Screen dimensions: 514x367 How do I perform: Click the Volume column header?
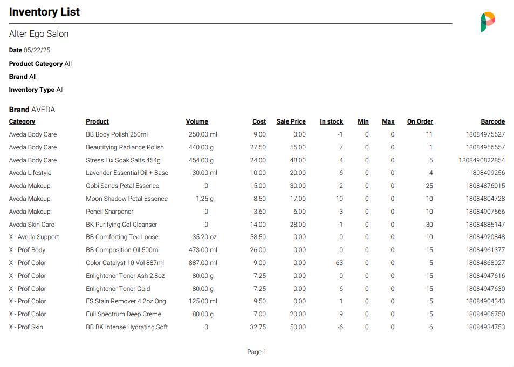[x=197, y=121]
